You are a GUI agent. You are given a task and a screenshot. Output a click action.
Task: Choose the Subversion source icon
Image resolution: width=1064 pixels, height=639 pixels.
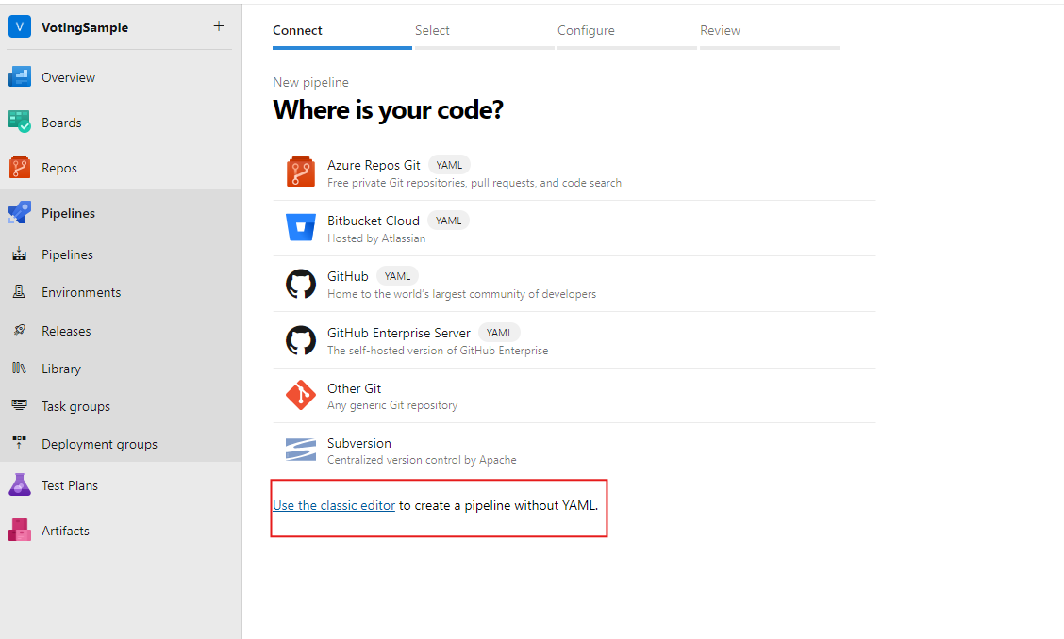coord(301,450)
